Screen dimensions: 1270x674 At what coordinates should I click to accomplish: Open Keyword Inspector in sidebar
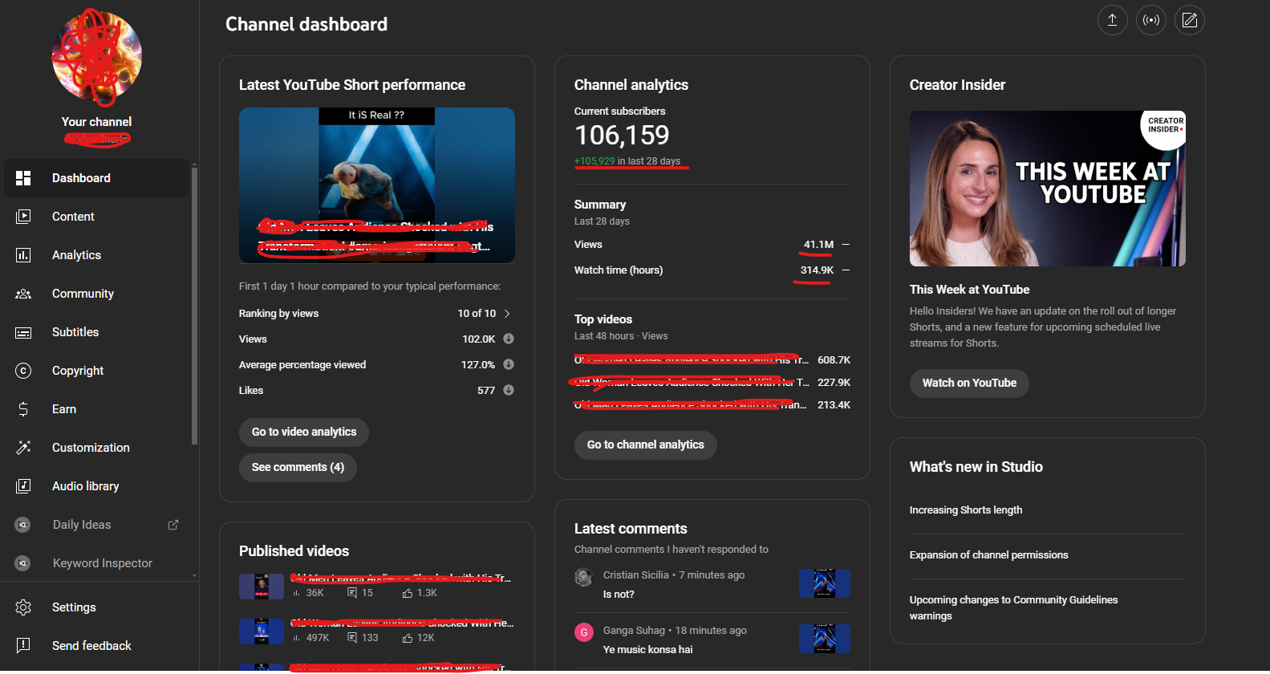coord(97,563)
